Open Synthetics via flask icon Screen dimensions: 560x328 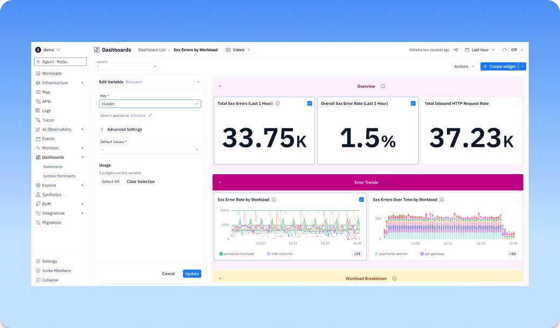pyautogui.click(x=38, y=195)
